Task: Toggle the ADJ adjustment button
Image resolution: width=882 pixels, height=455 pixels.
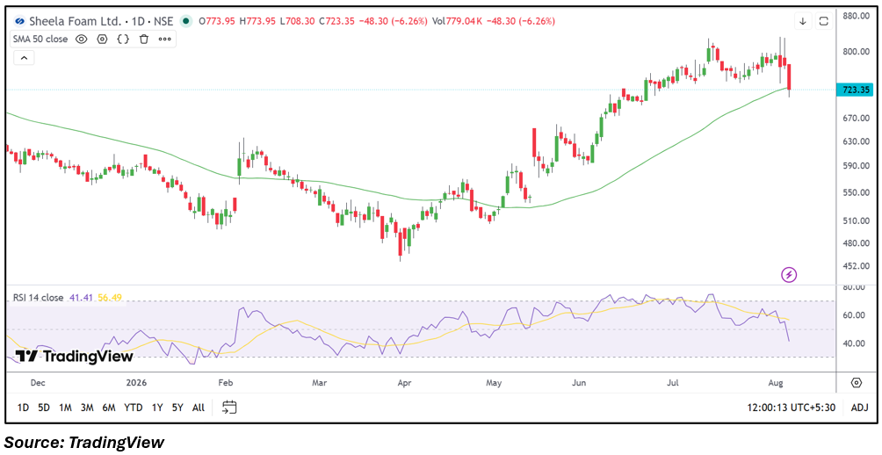Action: point(859,408)
